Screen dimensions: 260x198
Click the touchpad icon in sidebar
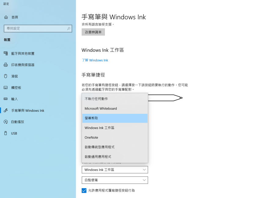click(6, 88)
